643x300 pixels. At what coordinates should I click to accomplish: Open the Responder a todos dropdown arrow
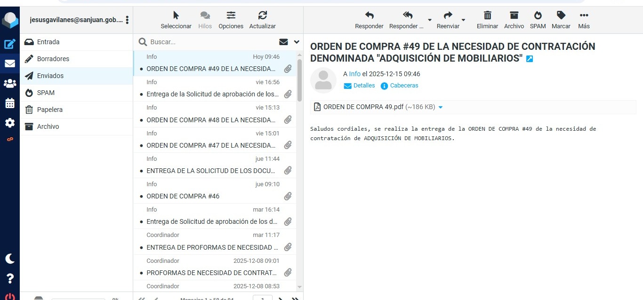(429, 20)
